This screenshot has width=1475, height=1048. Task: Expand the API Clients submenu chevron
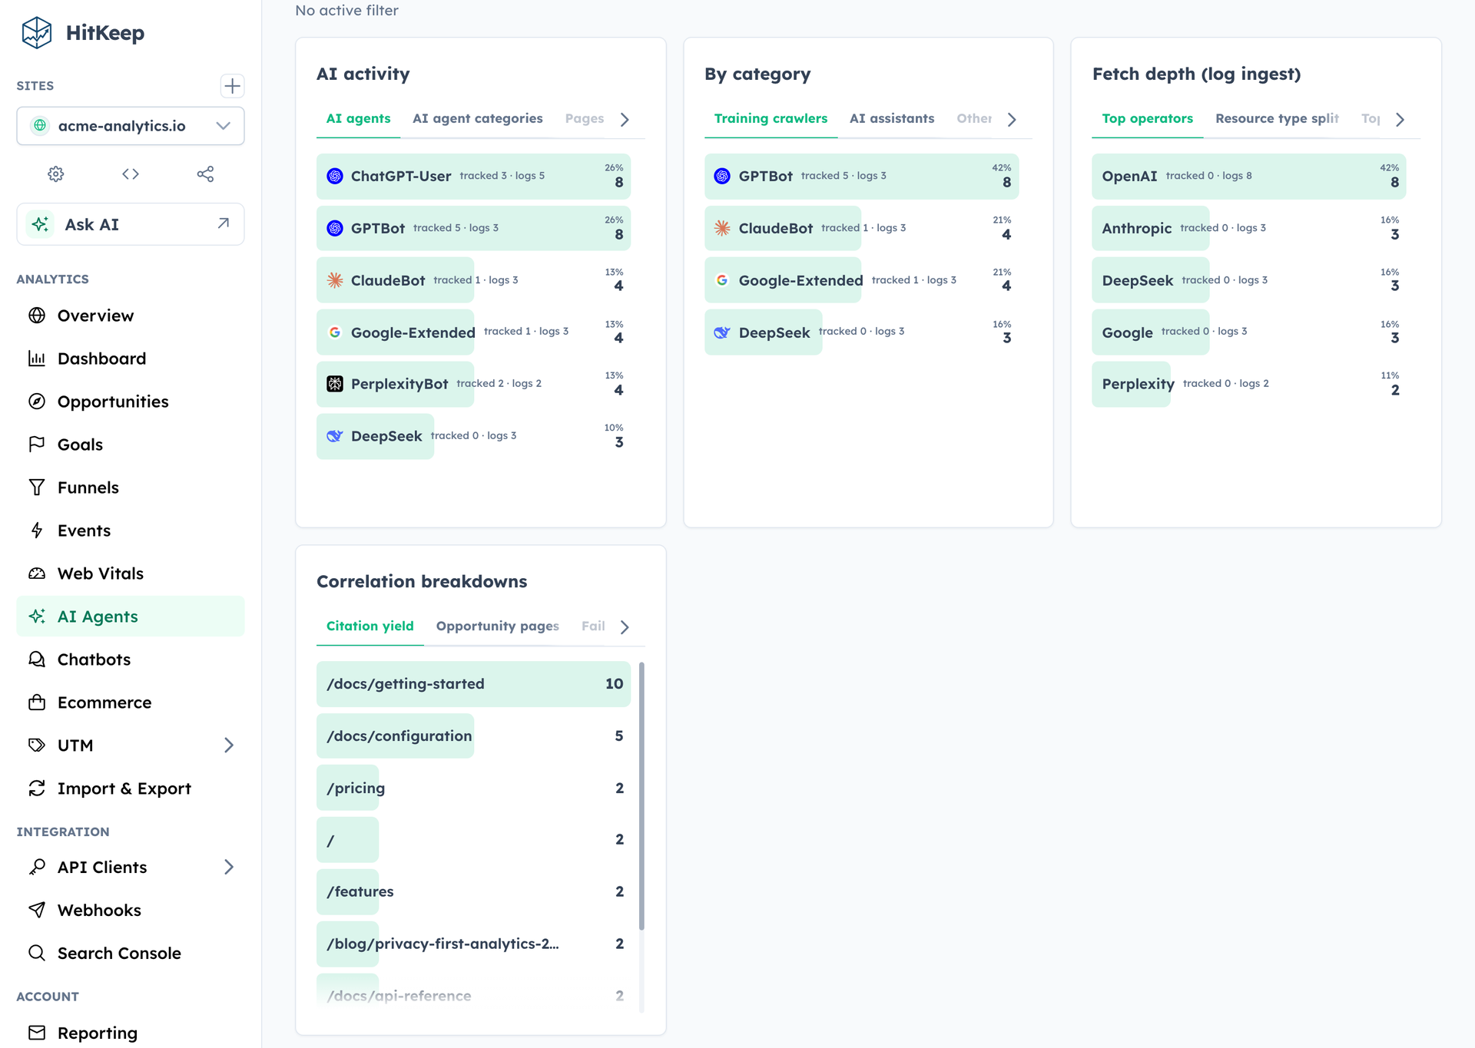[x=229, y=867]
